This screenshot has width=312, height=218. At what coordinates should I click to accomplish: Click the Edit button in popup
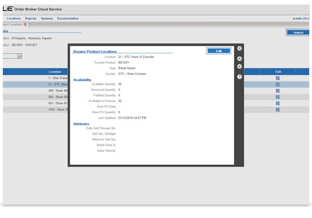coord(219,51)
